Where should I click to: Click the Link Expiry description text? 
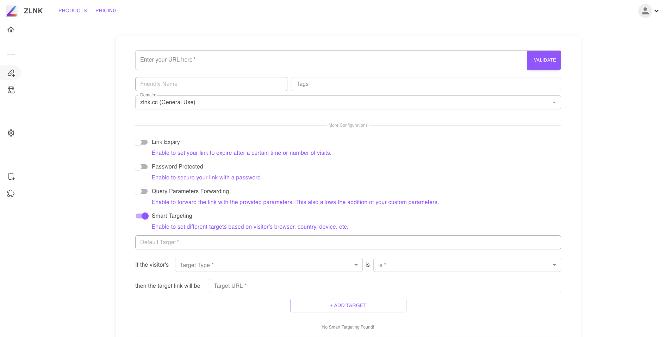coord(242,153)
